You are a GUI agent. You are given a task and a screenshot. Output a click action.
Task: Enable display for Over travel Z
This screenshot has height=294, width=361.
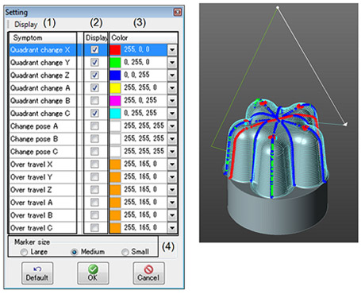(x=94, y=189)
